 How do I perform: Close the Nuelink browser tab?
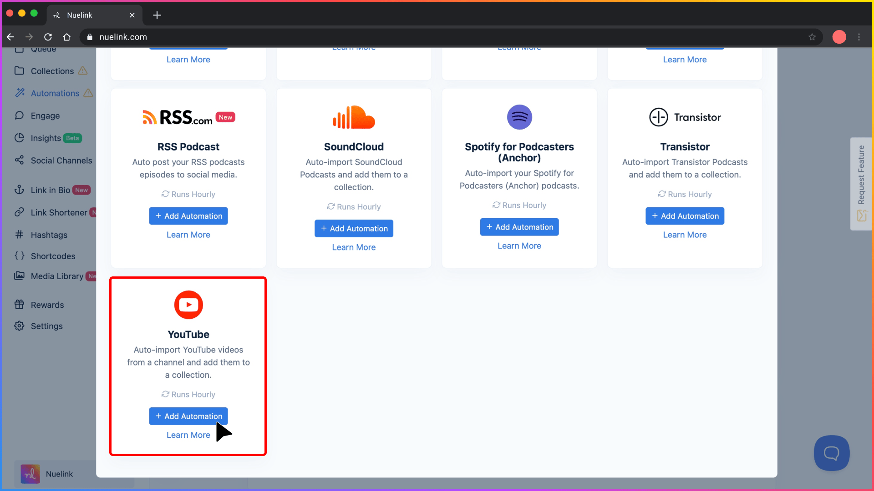pos(132,15)
